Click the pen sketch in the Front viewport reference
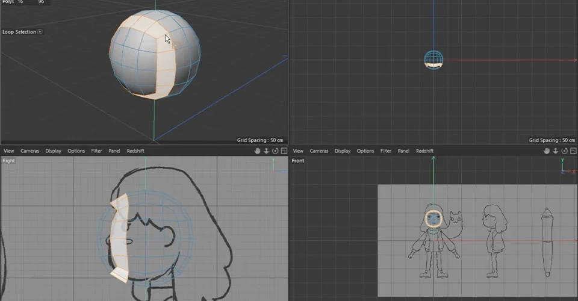 (547, 242)
